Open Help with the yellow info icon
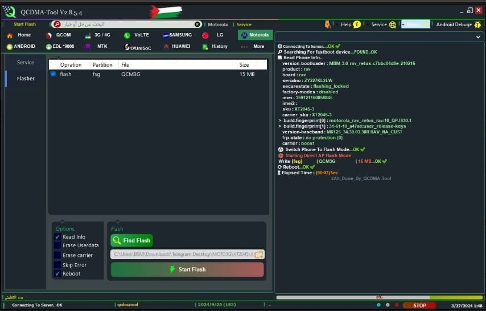The height and width of the screenshot is (311, 486). pos(357,24)
